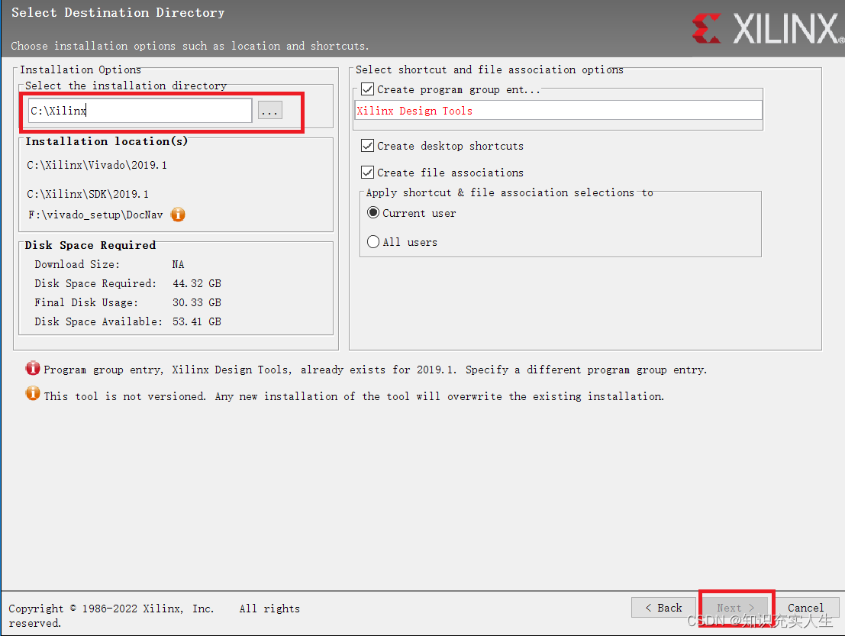The image size is (845, 636).
Task: Click the Xilinx logo
Action: tap(767, 28)
